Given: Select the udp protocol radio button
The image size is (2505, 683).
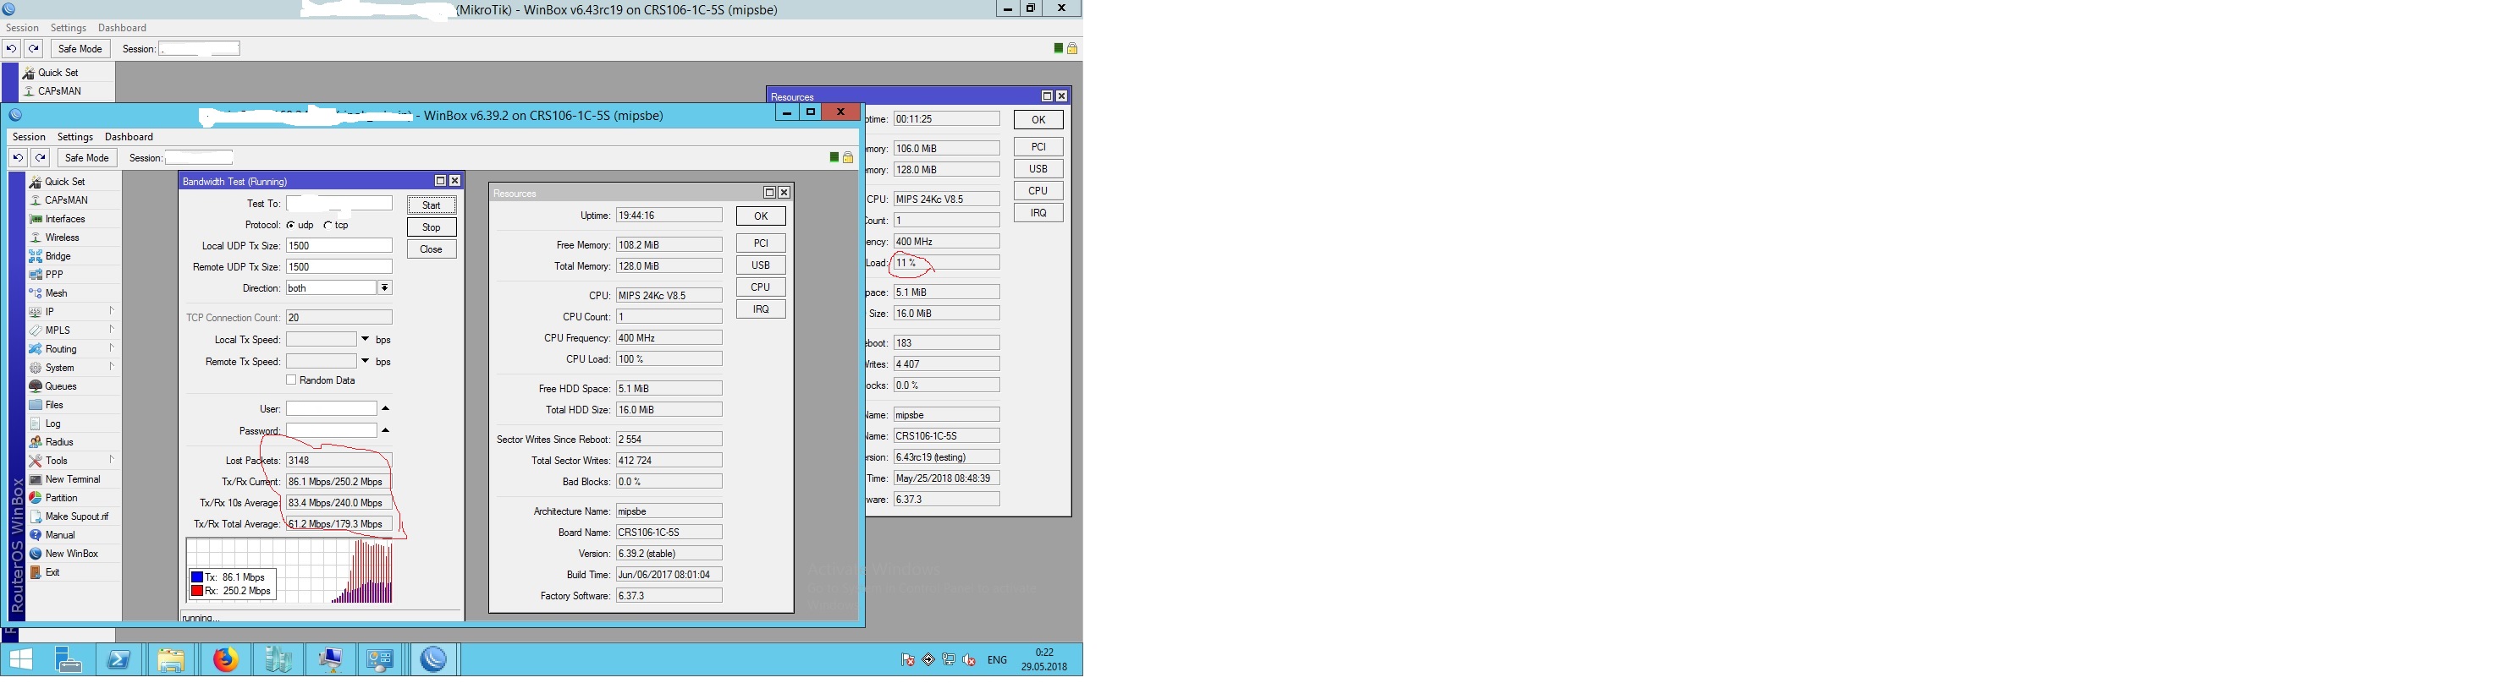Looking at the screenshot, I should 291,226.
